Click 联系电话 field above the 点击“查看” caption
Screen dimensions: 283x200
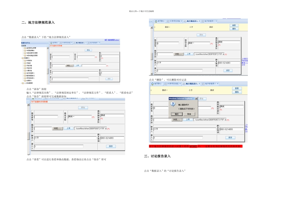pos(112,138)
